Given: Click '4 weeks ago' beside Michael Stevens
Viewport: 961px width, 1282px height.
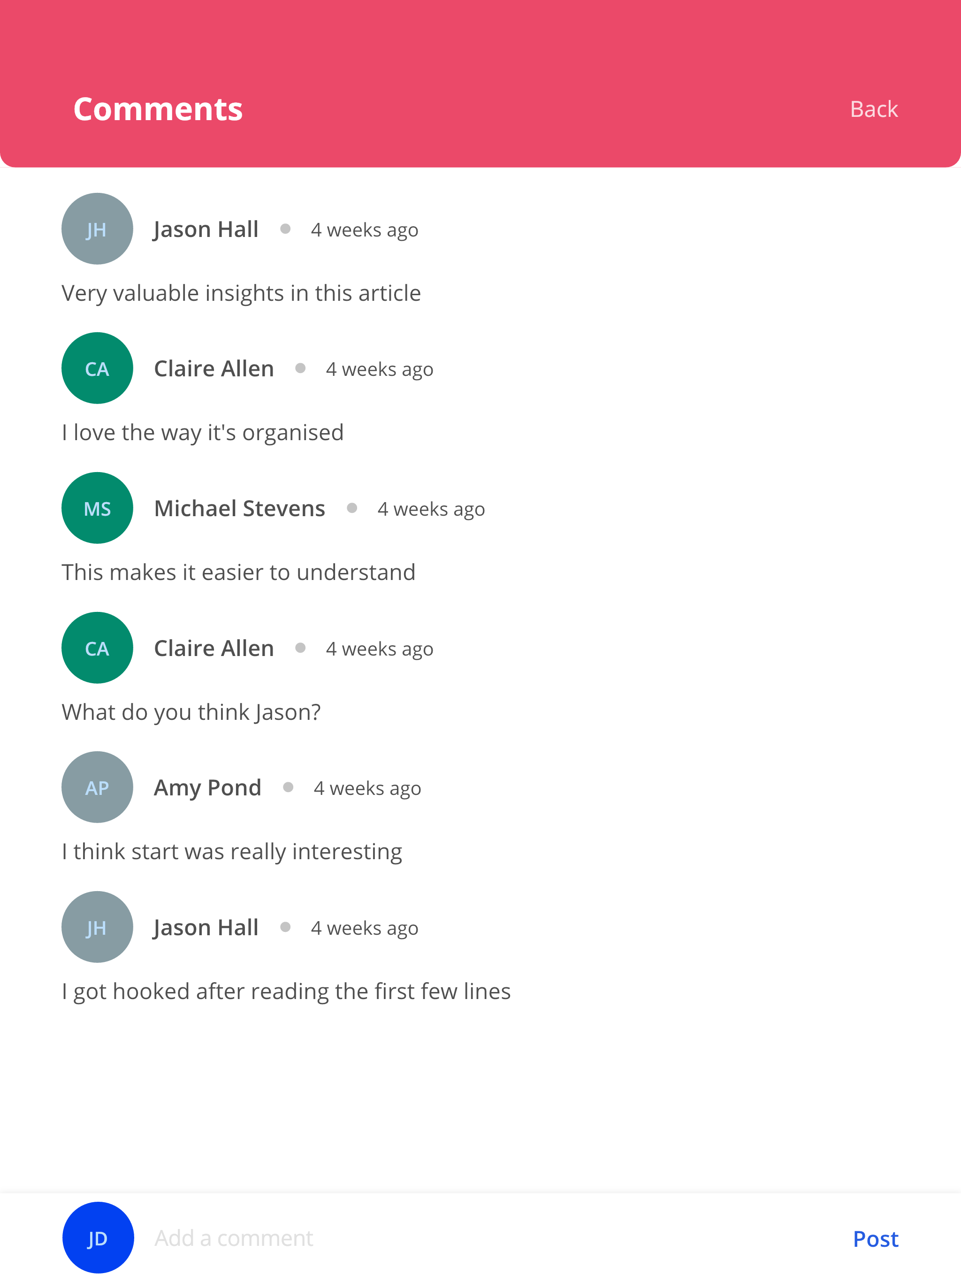Looking at the screenshot, I should click(x=431, y=510).
